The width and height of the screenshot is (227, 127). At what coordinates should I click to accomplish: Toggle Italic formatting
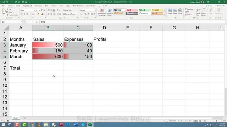[x=24, y=14]
